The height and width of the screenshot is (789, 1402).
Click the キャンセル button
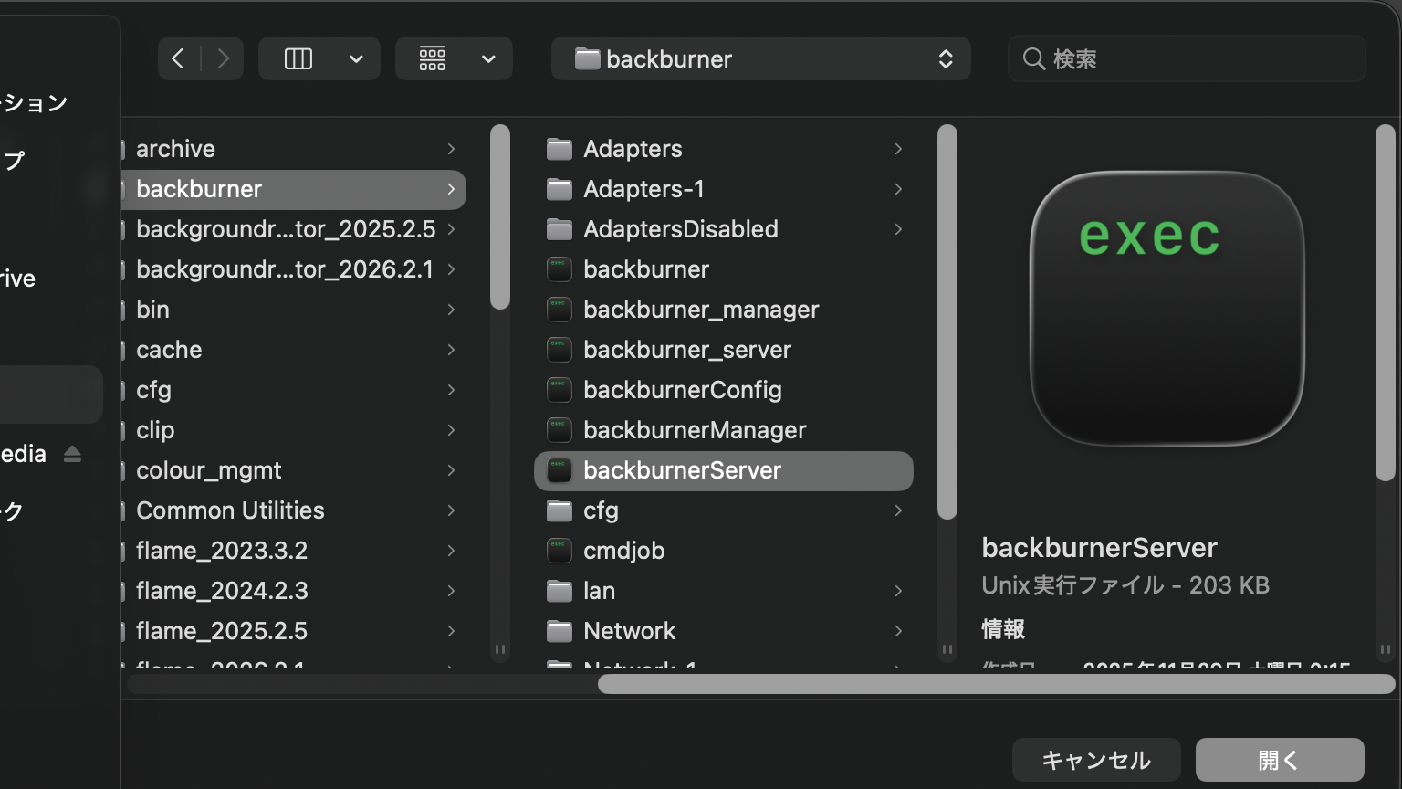1095,760
